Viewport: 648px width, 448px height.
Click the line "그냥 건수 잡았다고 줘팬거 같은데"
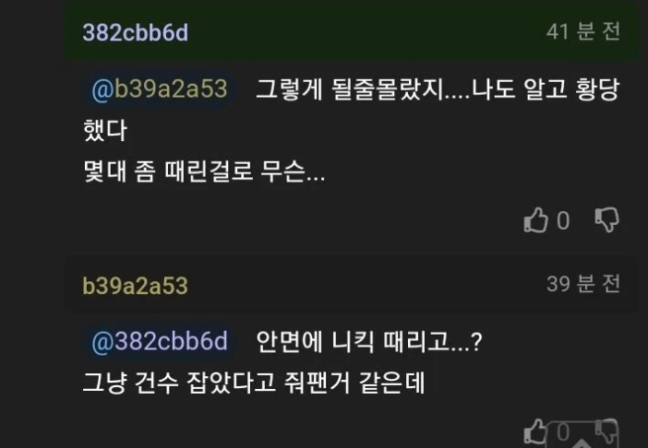(x=252, y=383)
